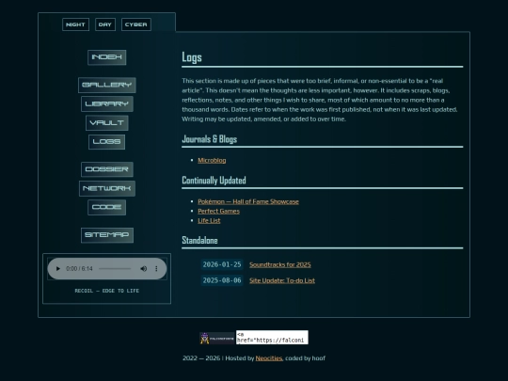Click the Journals & Blogs heading
508x381 pixels.
(209, 139)
